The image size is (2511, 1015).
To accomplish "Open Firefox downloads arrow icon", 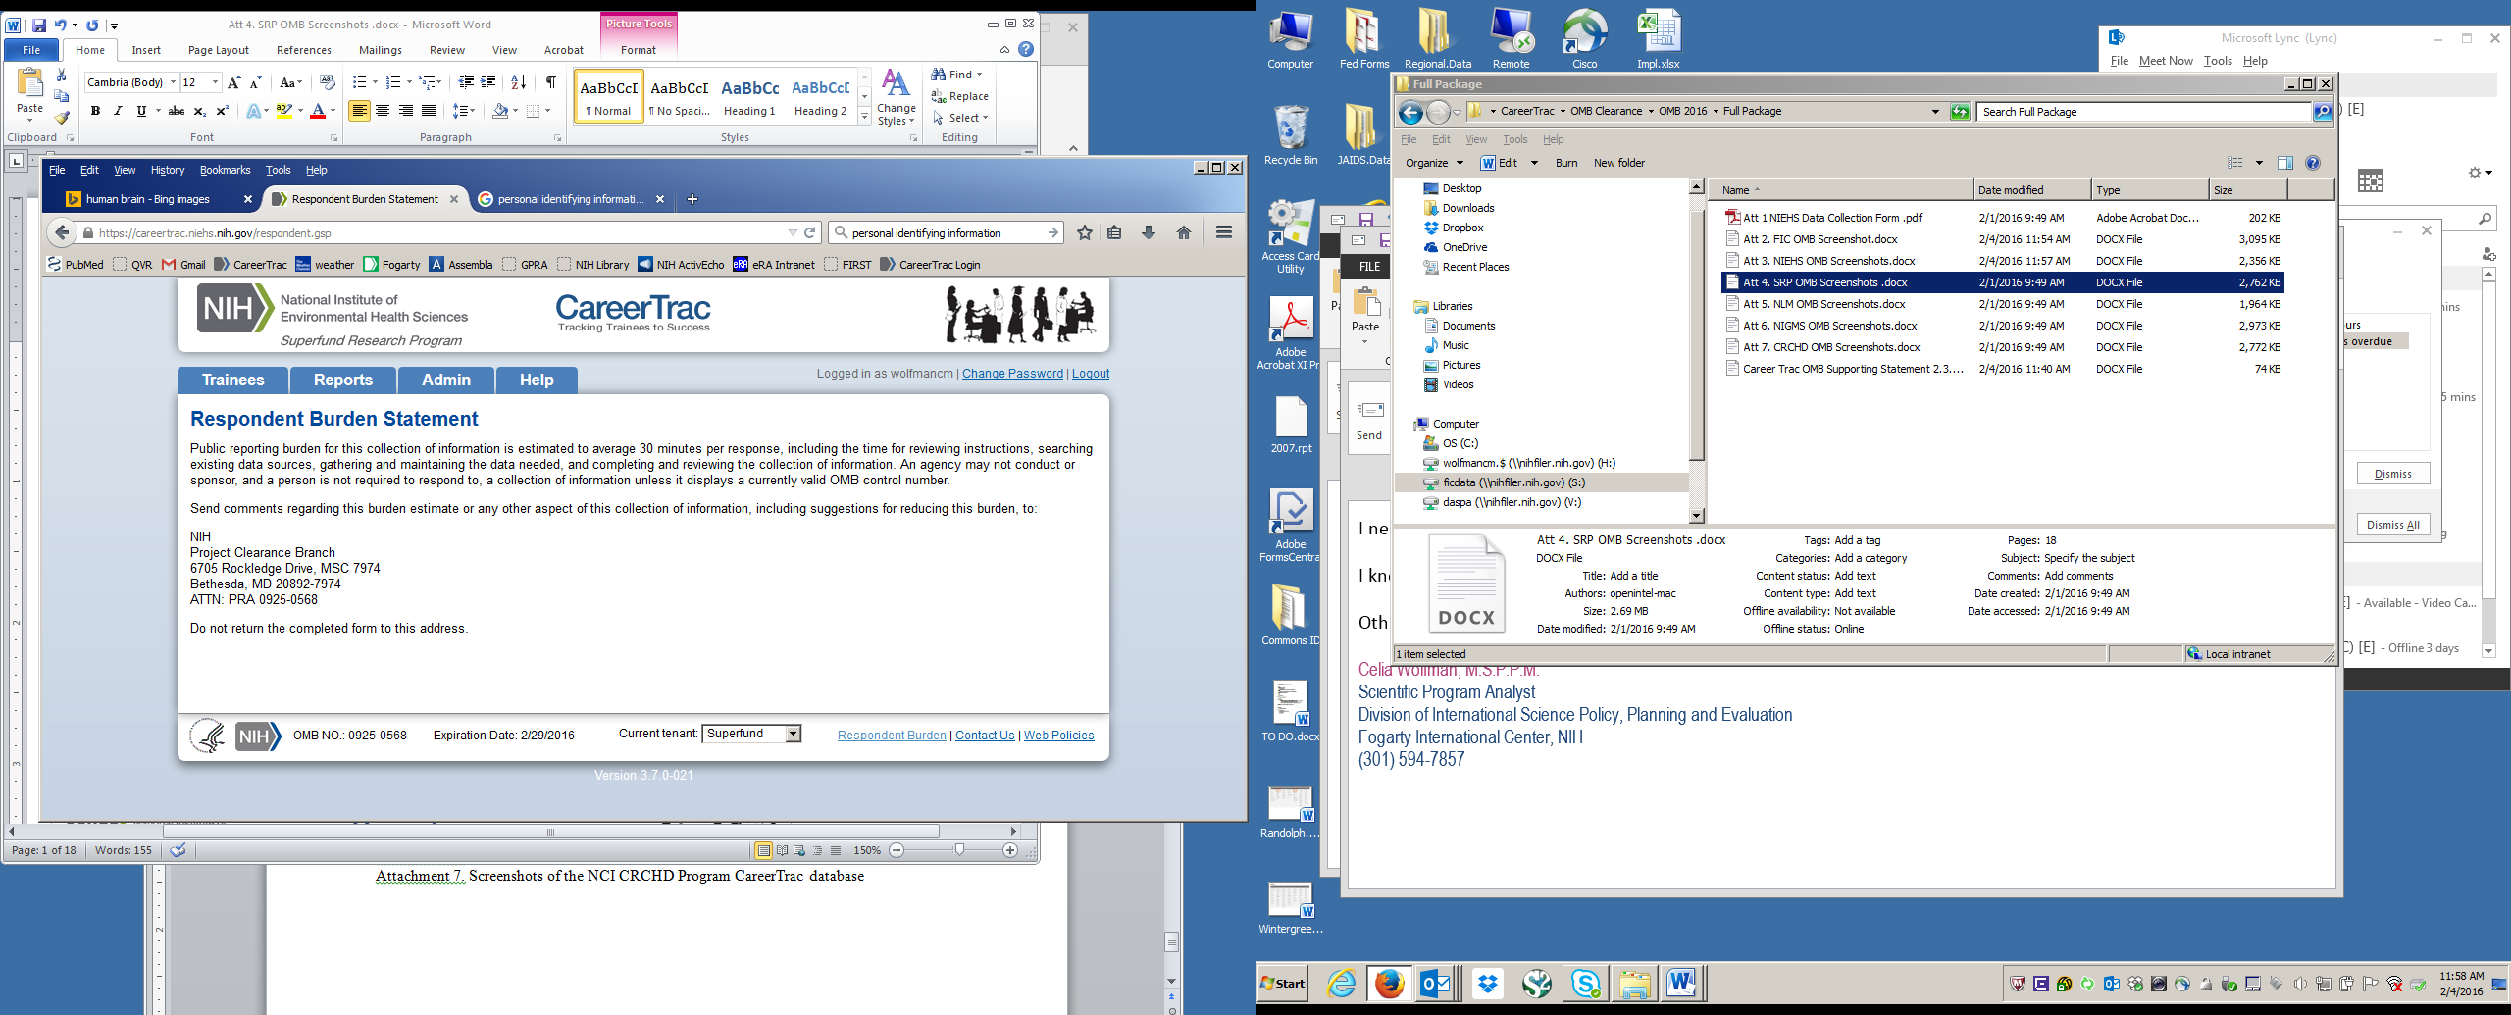I will coord(1148,232).
